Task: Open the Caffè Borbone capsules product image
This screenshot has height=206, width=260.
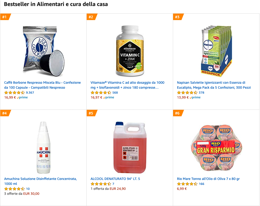Action: tap(43, 51)
